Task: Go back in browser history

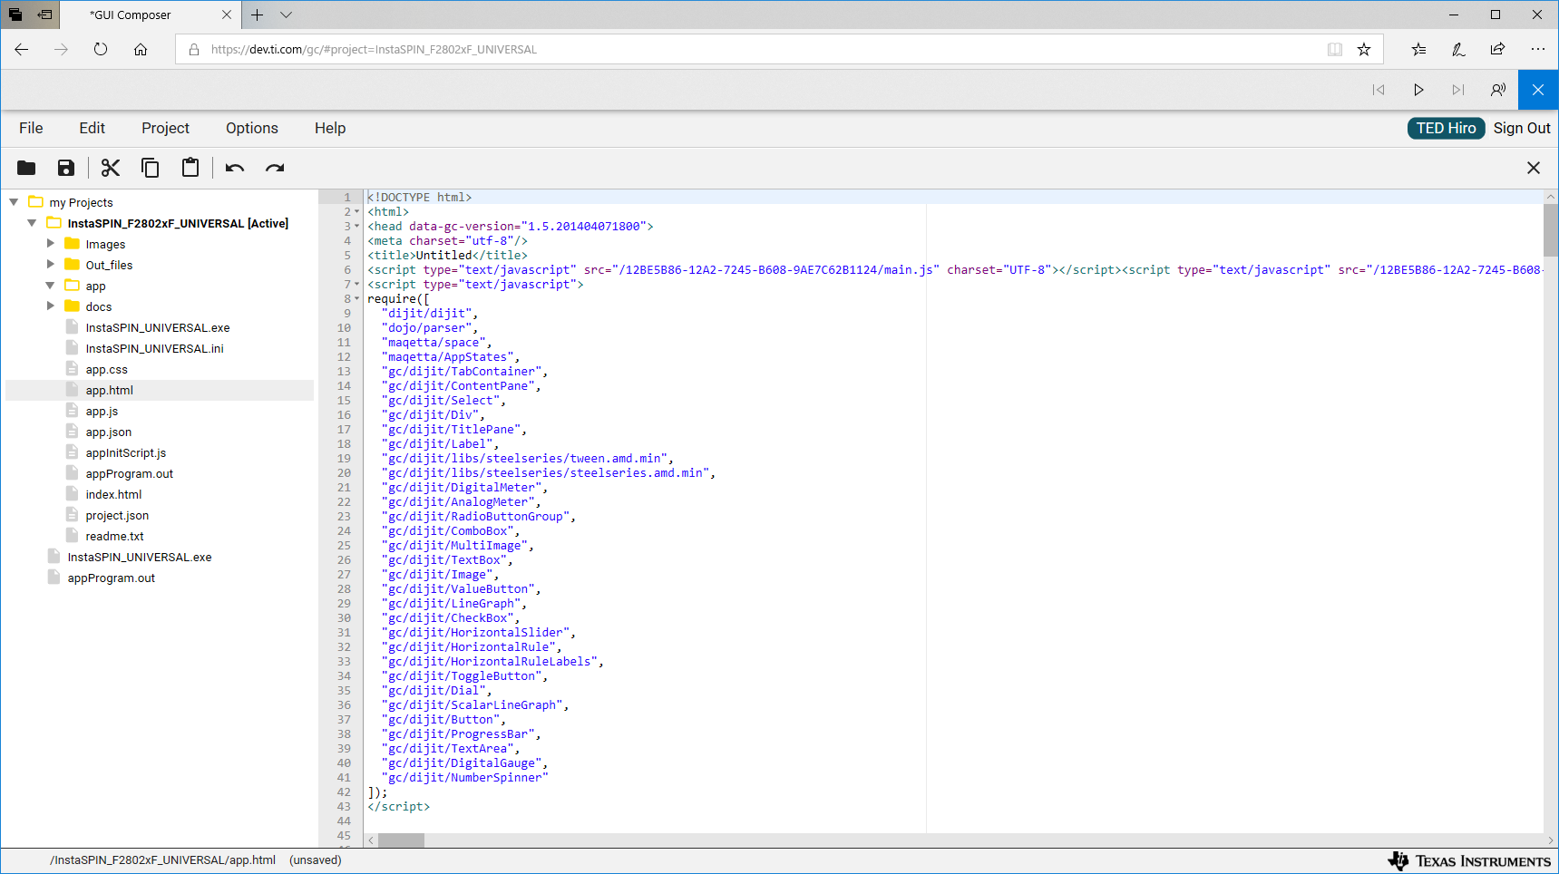Action: point(22,50)
